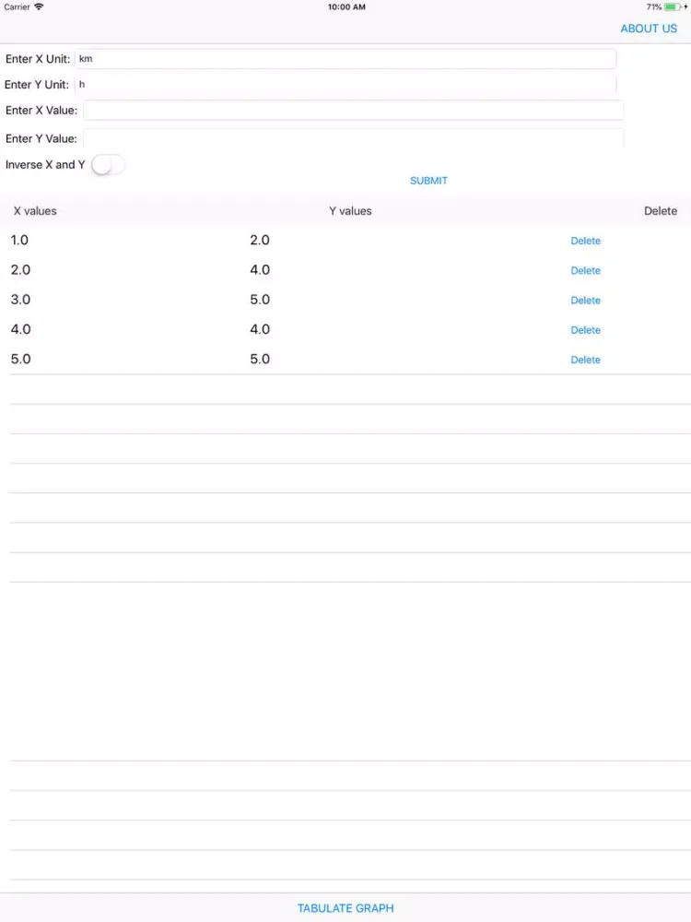Click the battery icon in status bar
Viewport: 691px width, 922px height.
(x=673, y=7)
